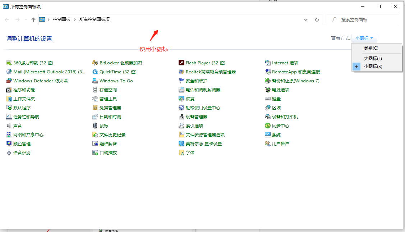Click the 凭据管理器 icon
405x232 pixels.
[x=95, y=108]
